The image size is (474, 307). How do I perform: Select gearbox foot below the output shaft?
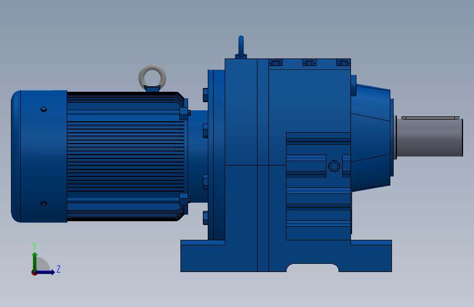371,256
